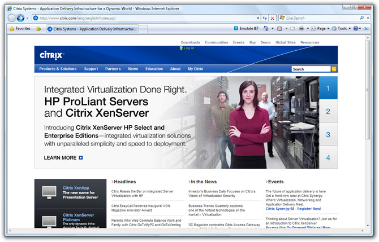Open the search provider dropdown arrow
Image resolution: width=379 pixels, height=242 pixels.
(x=368, y=18)
